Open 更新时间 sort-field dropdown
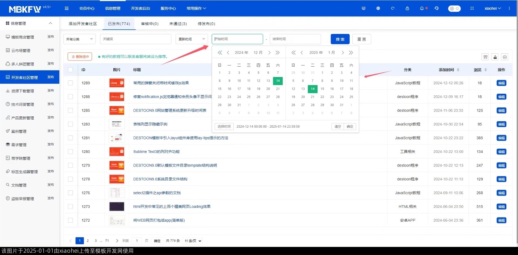Viewport: 518px width, 255px height. point(192,39)
